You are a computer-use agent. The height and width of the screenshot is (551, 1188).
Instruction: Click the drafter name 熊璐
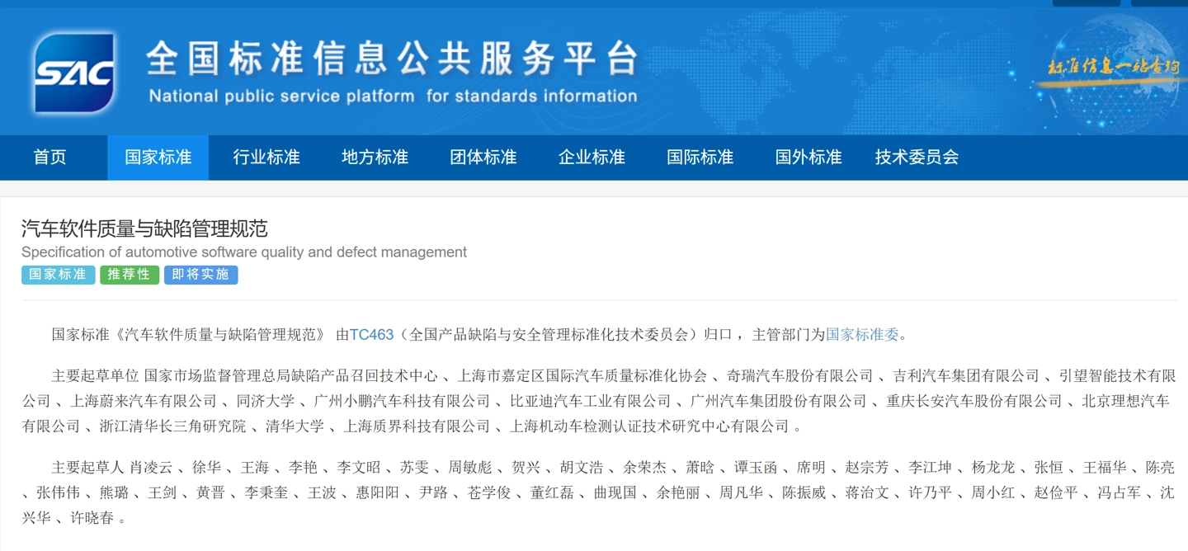(x=114, y=493)
